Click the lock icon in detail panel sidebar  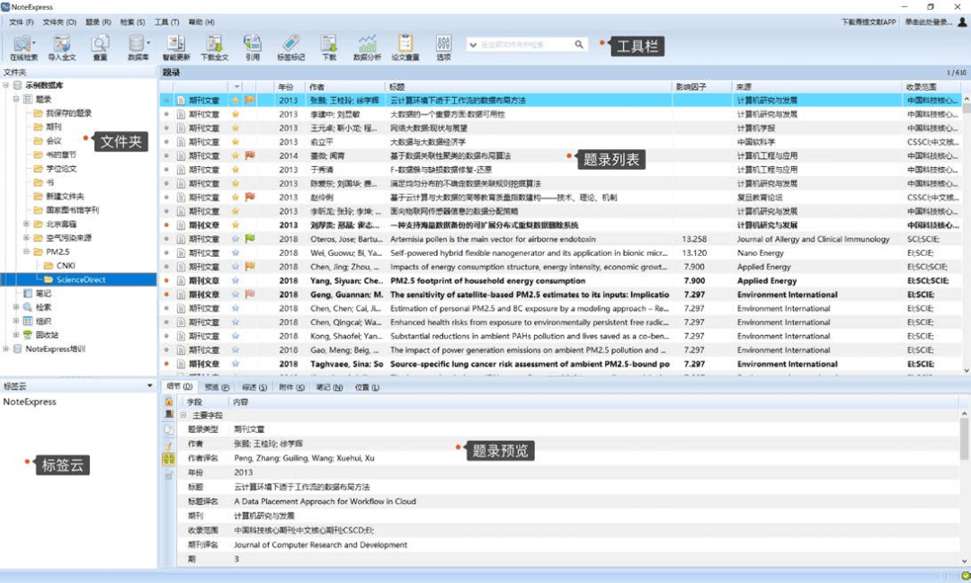168,402
